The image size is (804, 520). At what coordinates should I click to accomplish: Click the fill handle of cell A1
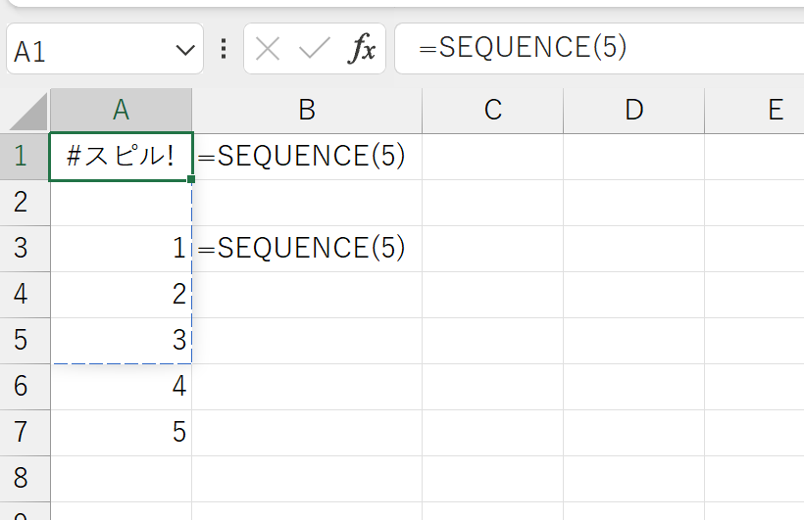191,179
